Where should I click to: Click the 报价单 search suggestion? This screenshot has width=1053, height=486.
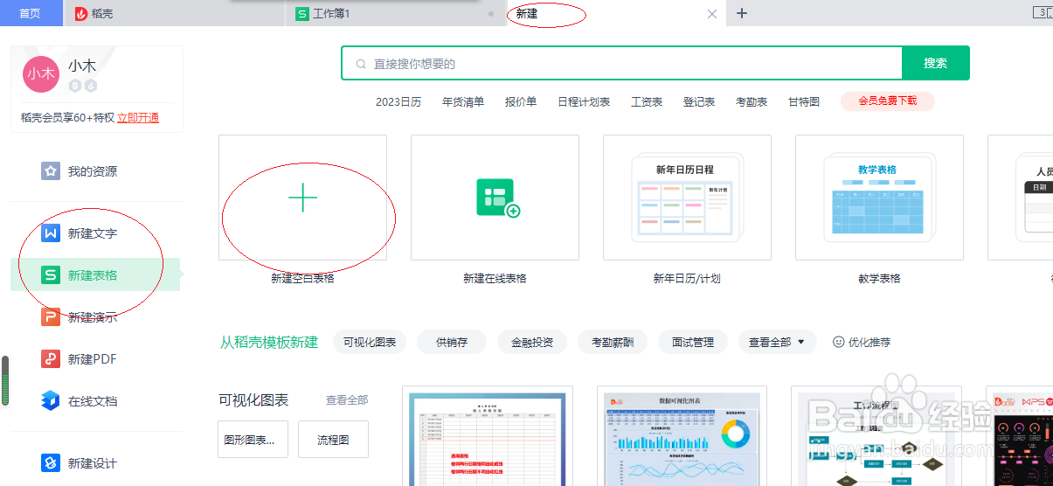point(521,101)
